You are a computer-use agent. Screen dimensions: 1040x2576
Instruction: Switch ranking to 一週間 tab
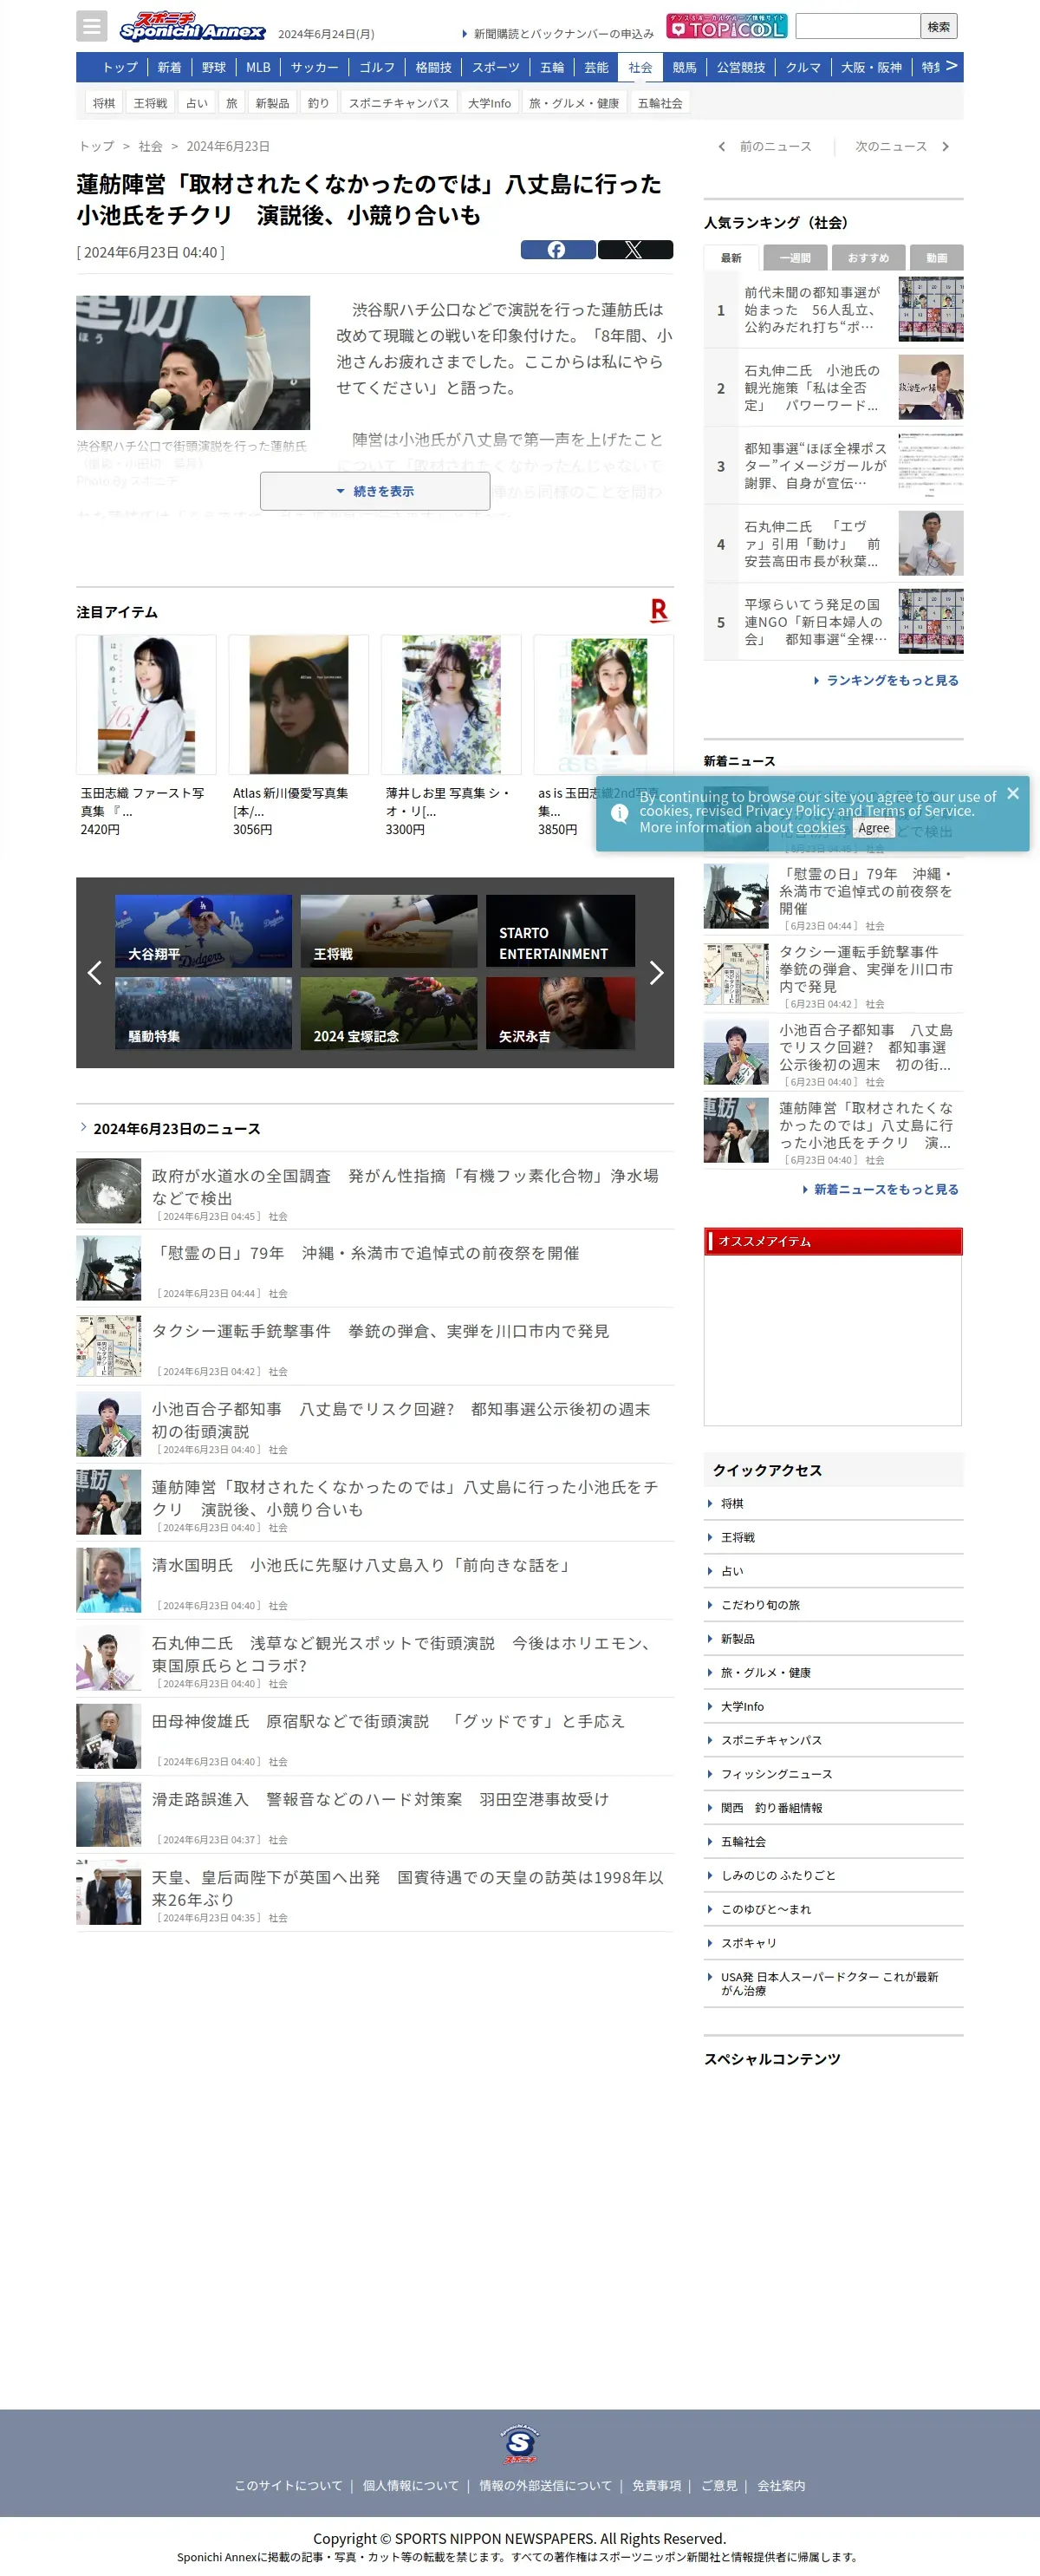pos(795,258)
